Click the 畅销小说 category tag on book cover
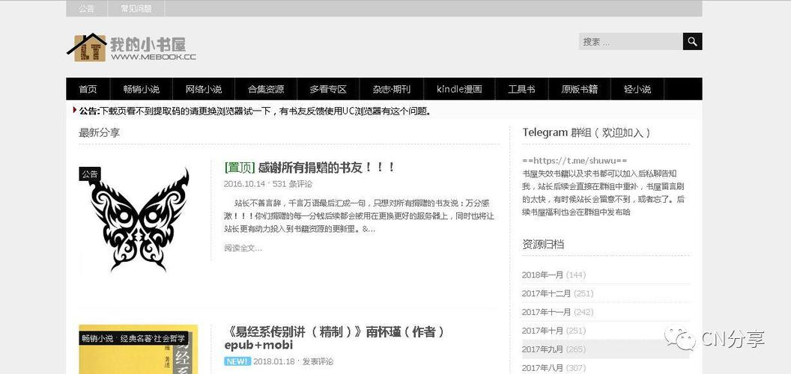The image size is (791, 374). 97,338
